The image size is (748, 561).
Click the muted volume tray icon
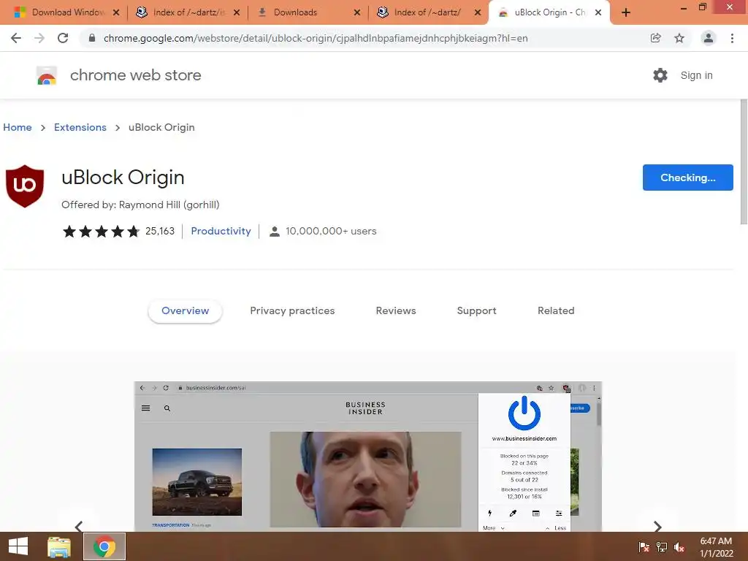pyautogui.click(x=679, y=547)
